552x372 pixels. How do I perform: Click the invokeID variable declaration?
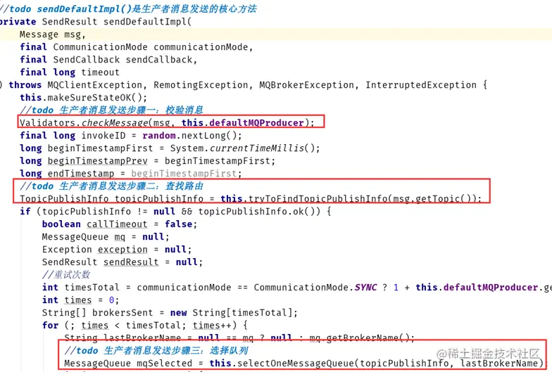click(103, 135)
